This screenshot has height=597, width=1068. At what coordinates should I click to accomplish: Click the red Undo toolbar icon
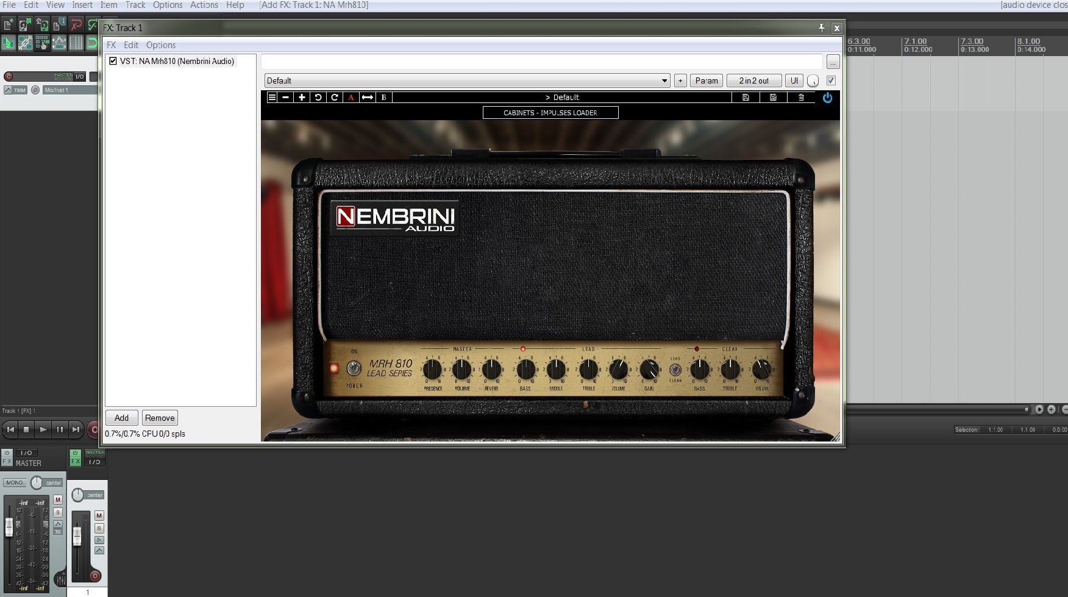click(x=76, y=25)
